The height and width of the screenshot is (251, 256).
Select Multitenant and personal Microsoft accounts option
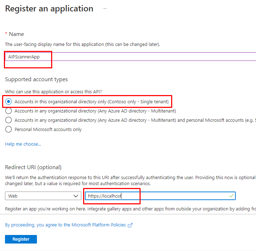coord(9,120)
